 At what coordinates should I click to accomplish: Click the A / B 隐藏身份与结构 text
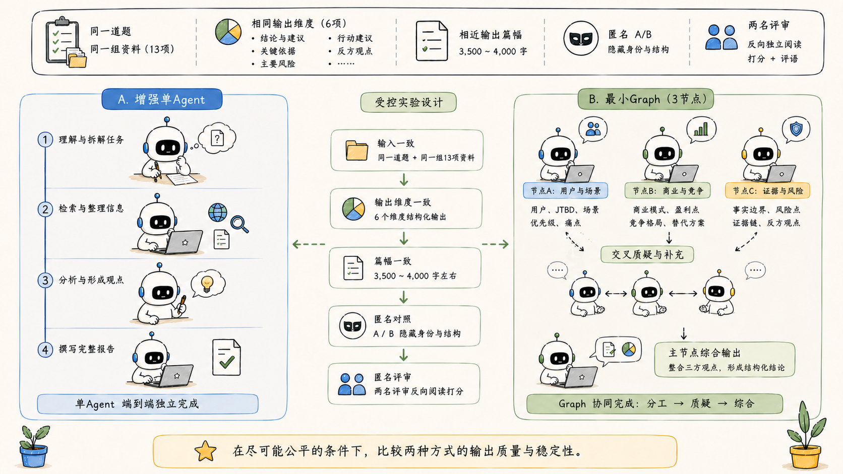click(x=416, y=333)
